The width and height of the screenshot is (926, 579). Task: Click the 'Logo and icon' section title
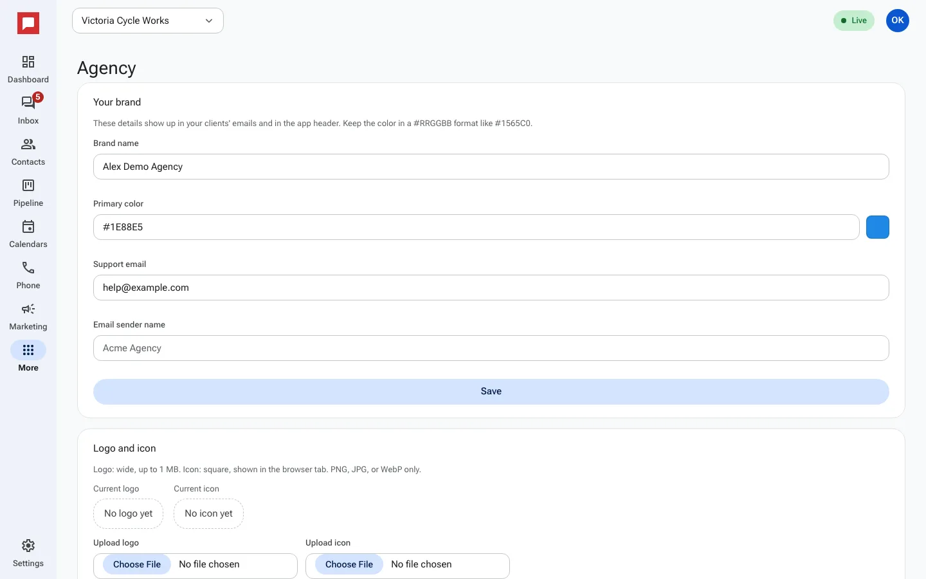point(125,448)
